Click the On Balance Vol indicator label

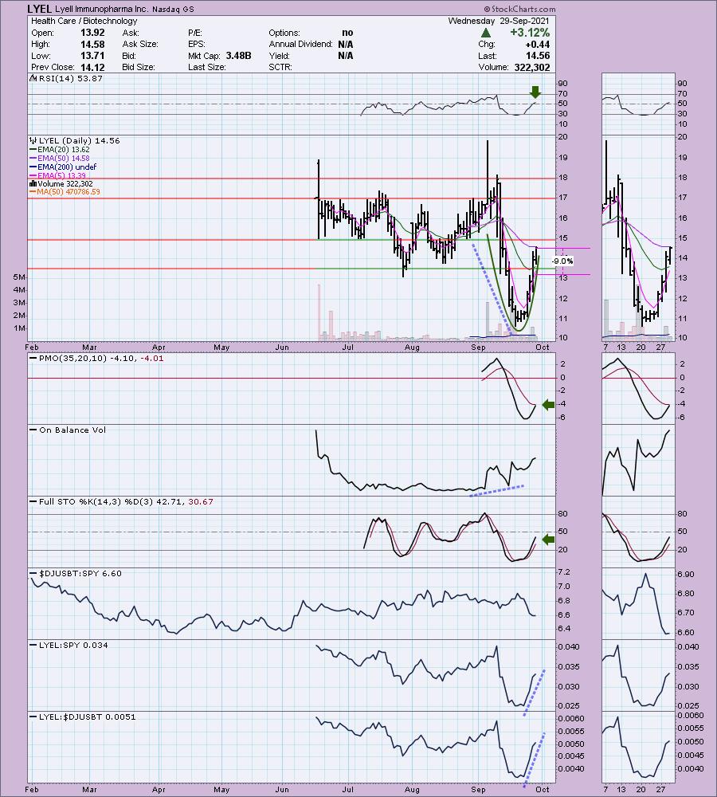point(72,430)
